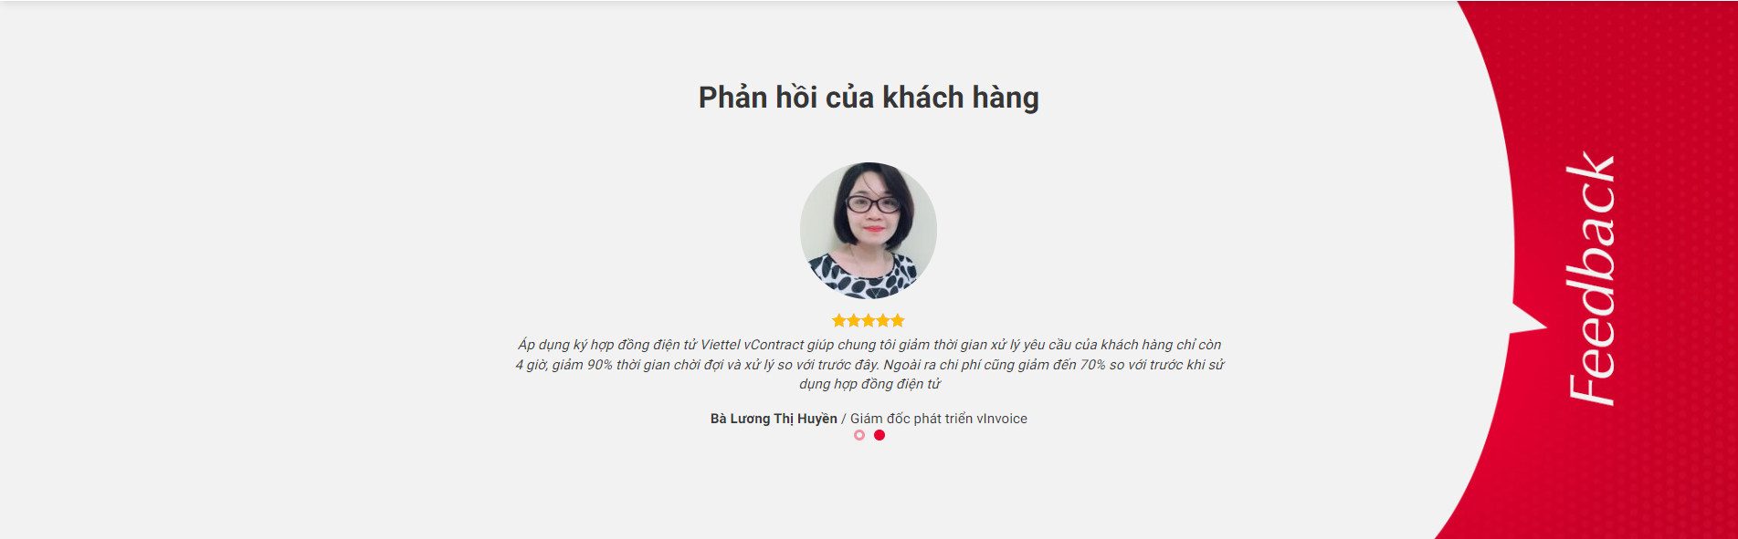Click the "Phản hồi của khách hàng" heading
Viewport: 1738px width, 539px height.
869,98
